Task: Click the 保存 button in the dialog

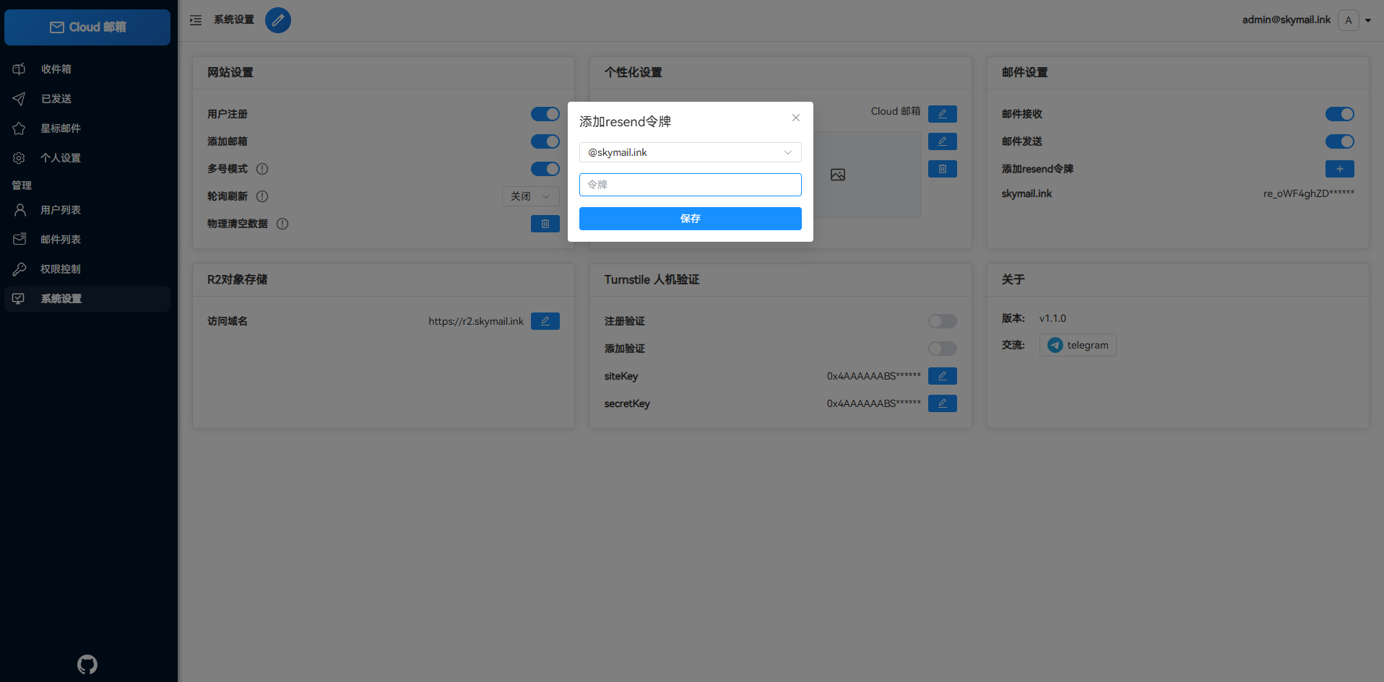Action: 690,219
